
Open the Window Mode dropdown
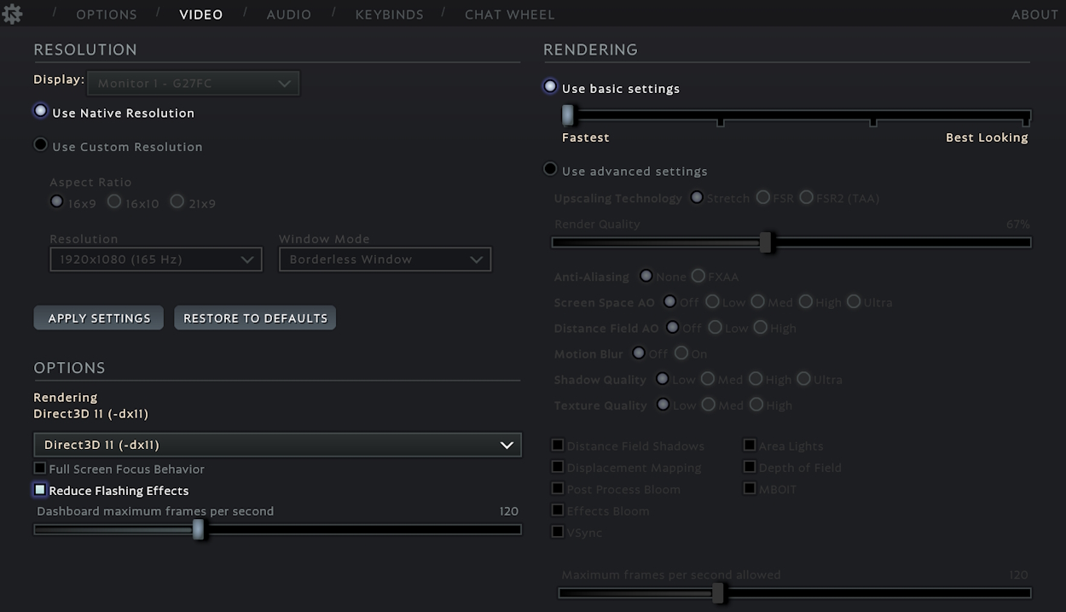pyautogui.click(x=385, y=259)
